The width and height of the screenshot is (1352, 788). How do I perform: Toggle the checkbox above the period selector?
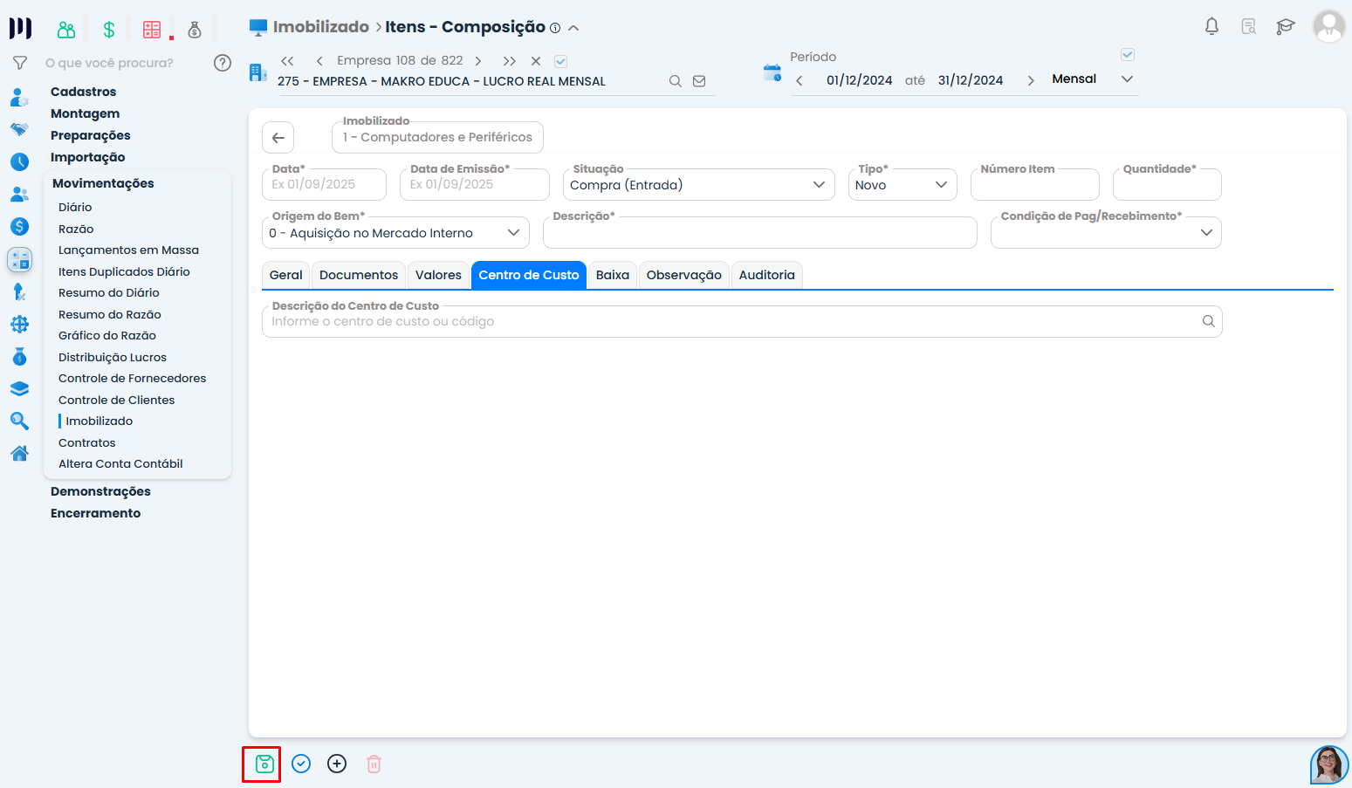point(1127,55)
